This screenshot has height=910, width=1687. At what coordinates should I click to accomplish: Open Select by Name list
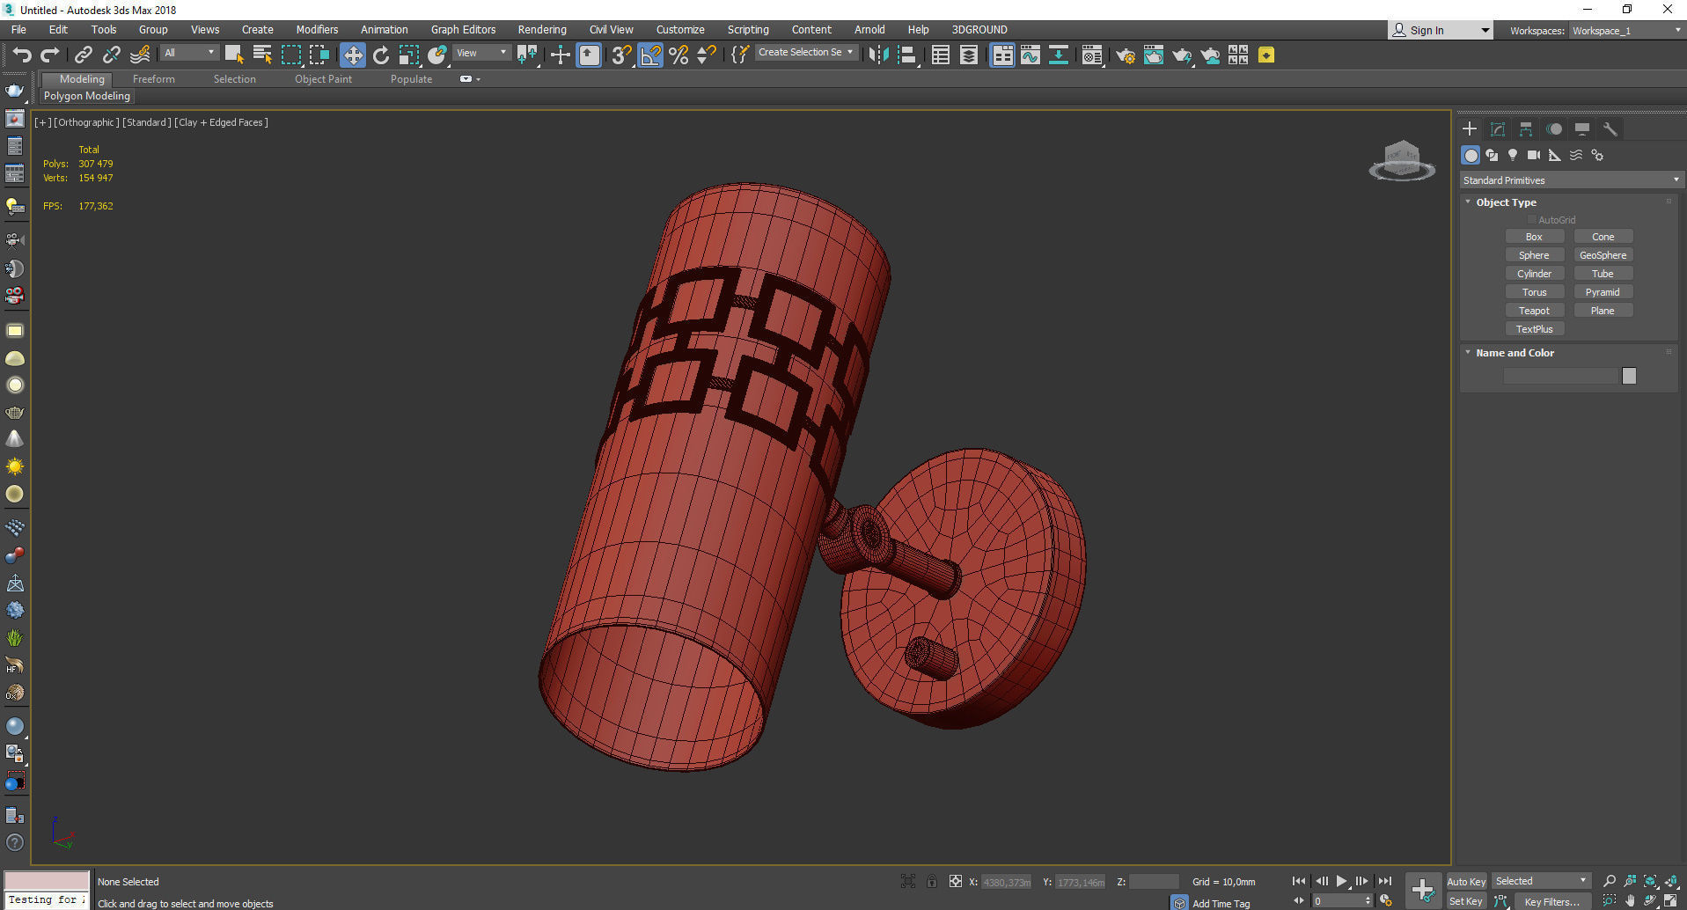[x=262, y=55]
